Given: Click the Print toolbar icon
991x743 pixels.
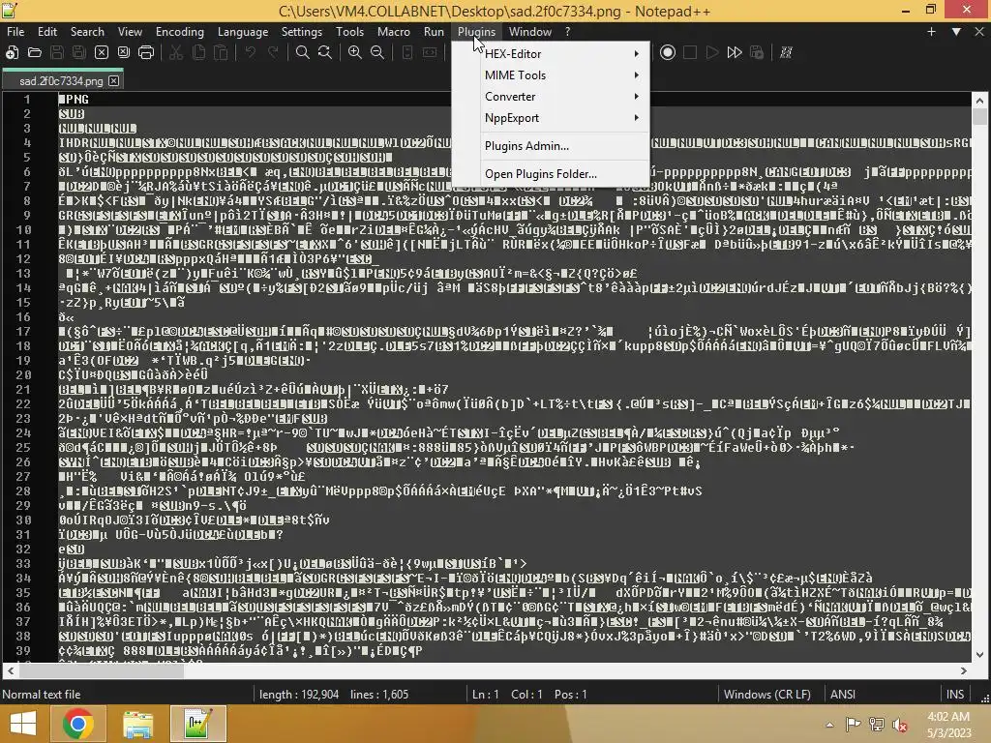Looking at the screenshot, I should (146, 52).
